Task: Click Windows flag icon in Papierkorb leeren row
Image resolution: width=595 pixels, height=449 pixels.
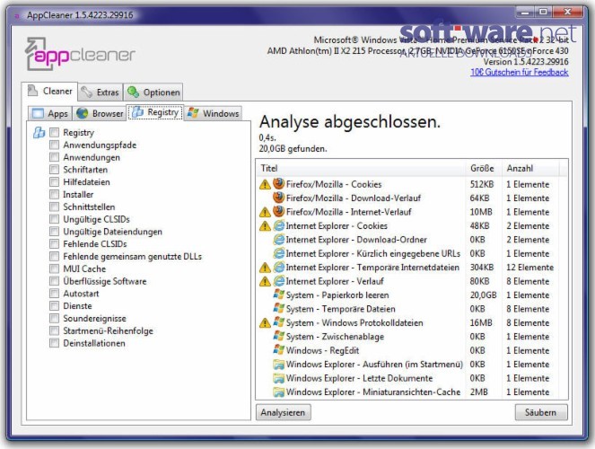Action: [x=279, y=295]
